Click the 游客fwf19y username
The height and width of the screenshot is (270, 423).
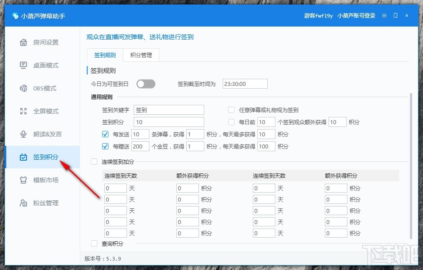318,15
